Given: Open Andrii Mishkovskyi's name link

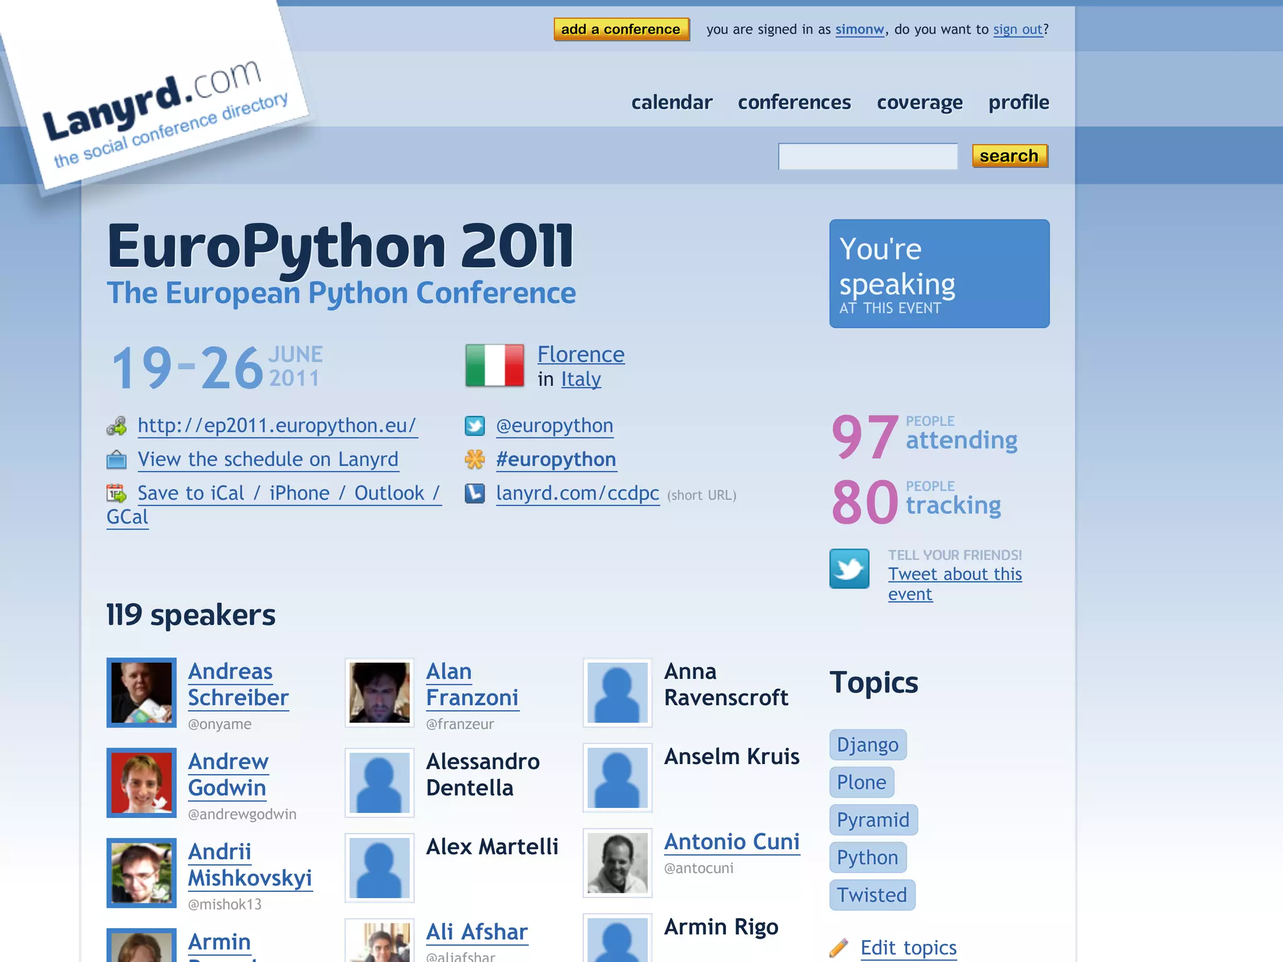Looking at the screenshot, I should click(x=250, y=865).
